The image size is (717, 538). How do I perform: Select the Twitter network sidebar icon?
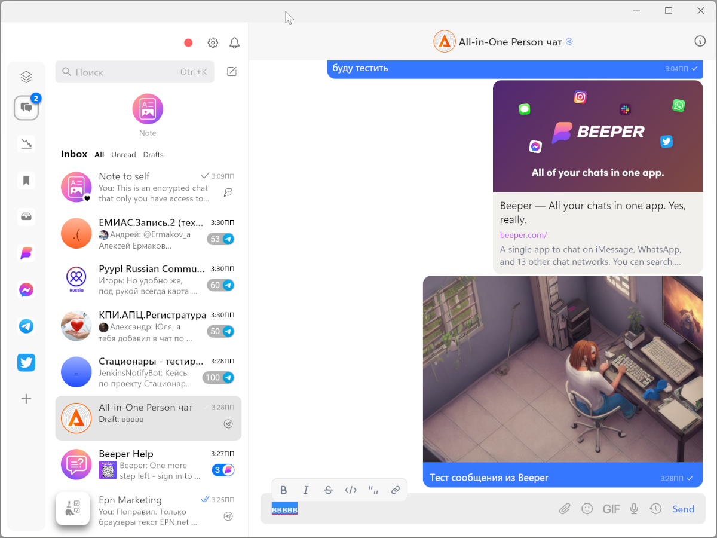[26, 363]
